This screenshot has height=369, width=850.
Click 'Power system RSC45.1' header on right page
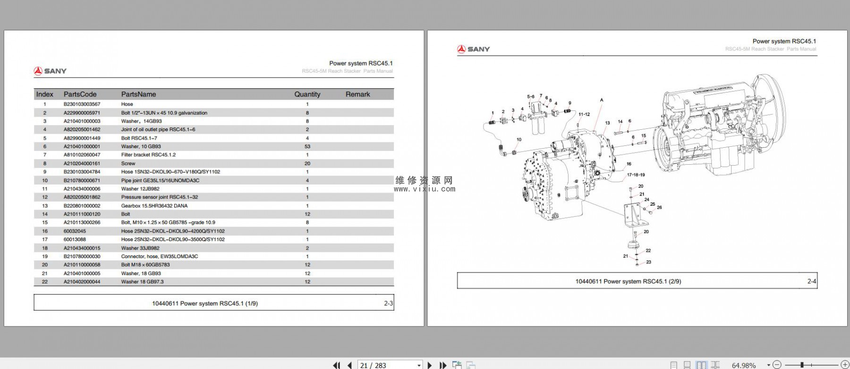pos(784,41)
